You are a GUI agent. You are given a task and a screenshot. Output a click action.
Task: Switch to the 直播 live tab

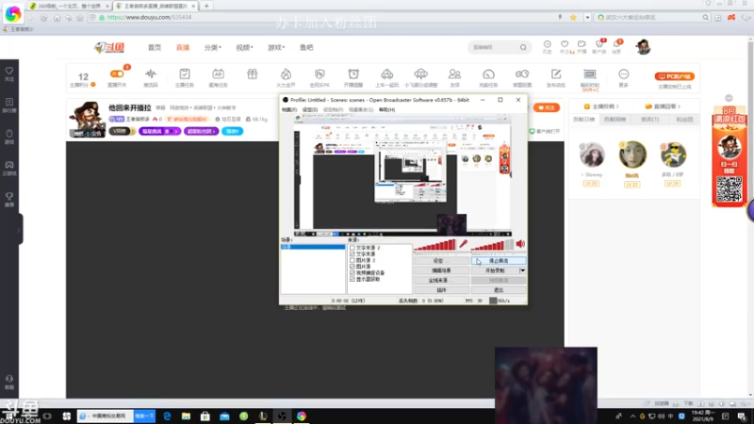183,48
